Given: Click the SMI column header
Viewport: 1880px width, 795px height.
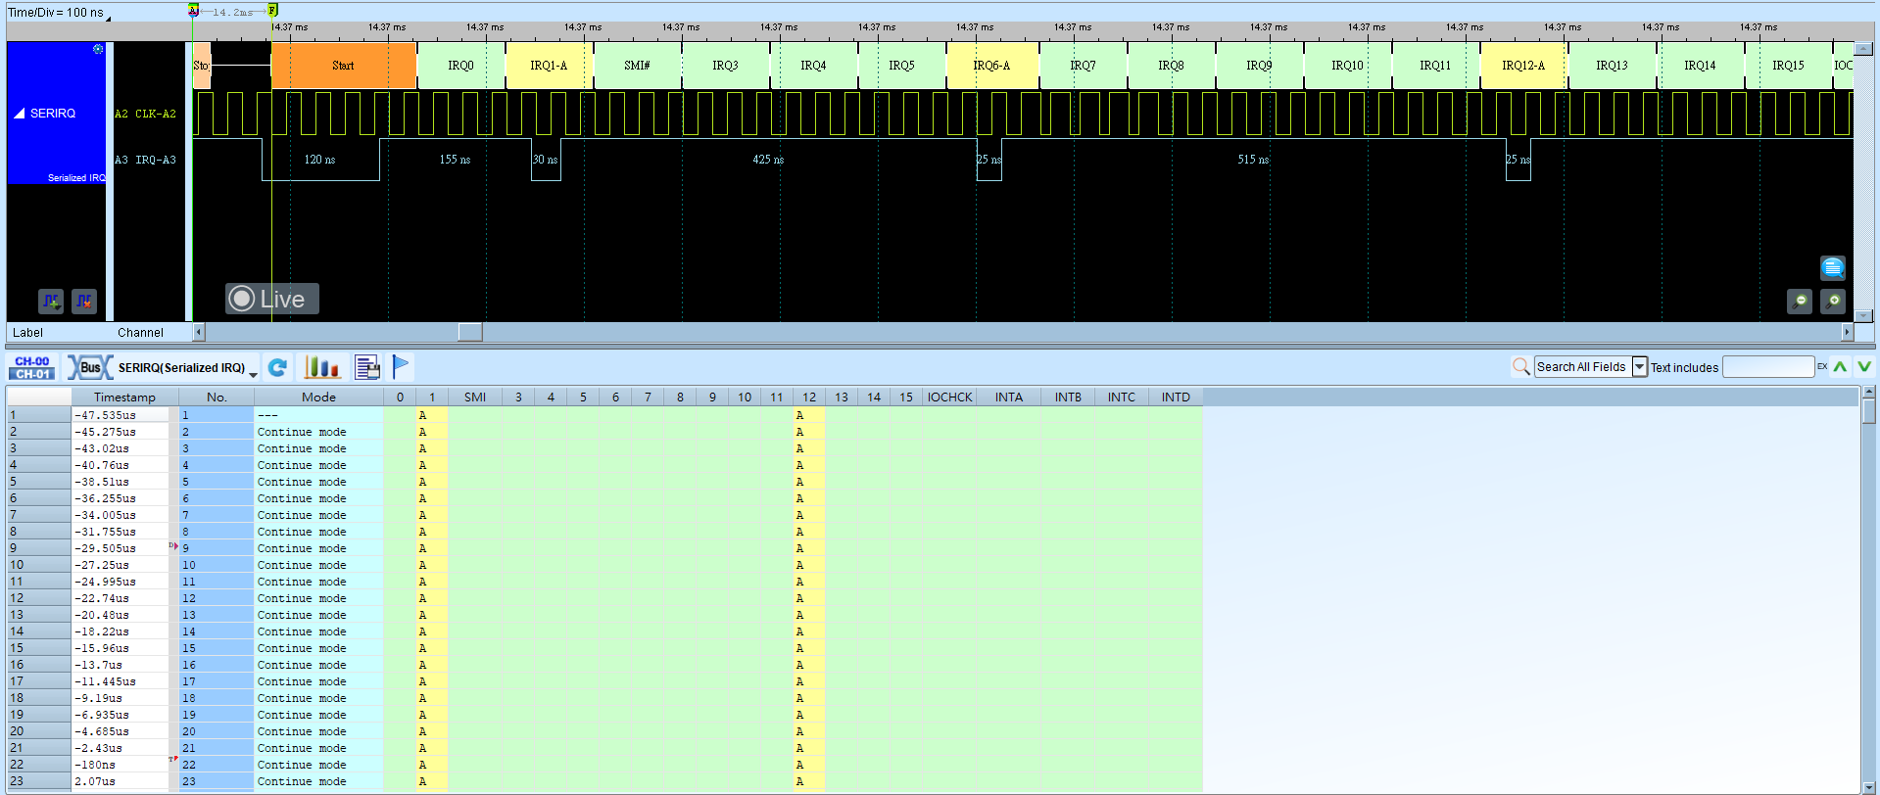Looking at the screenshot, I should pos(475,397).
